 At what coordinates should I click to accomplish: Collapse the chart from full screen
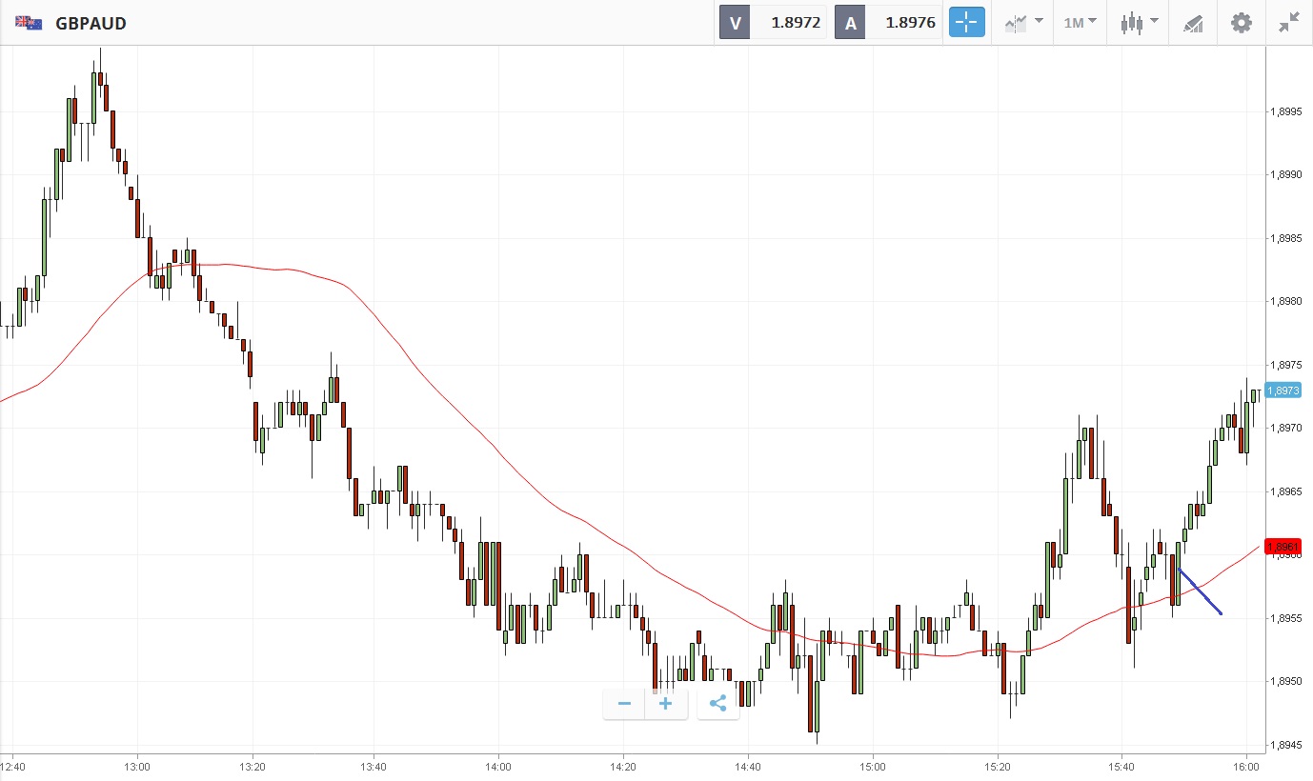point(1289,23)
